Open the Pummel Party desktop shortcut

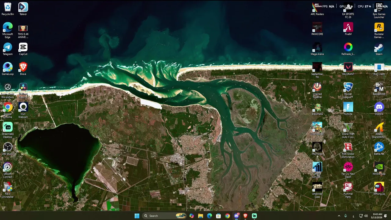click(348, 190)
